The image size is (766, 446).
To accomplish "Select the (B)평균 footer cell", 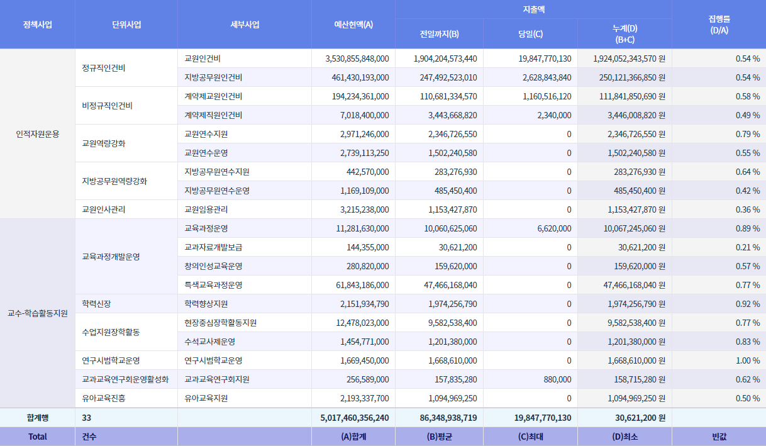I will tap(439, 437).
